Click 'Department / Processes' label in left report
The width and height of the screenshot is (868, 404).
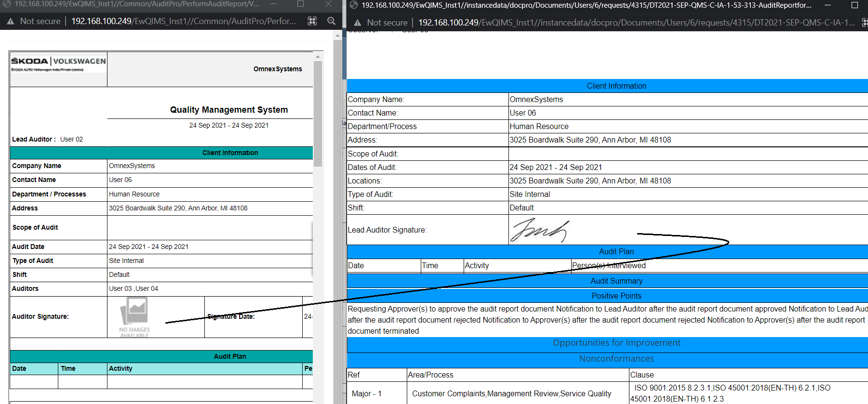(x=49, y=194)
